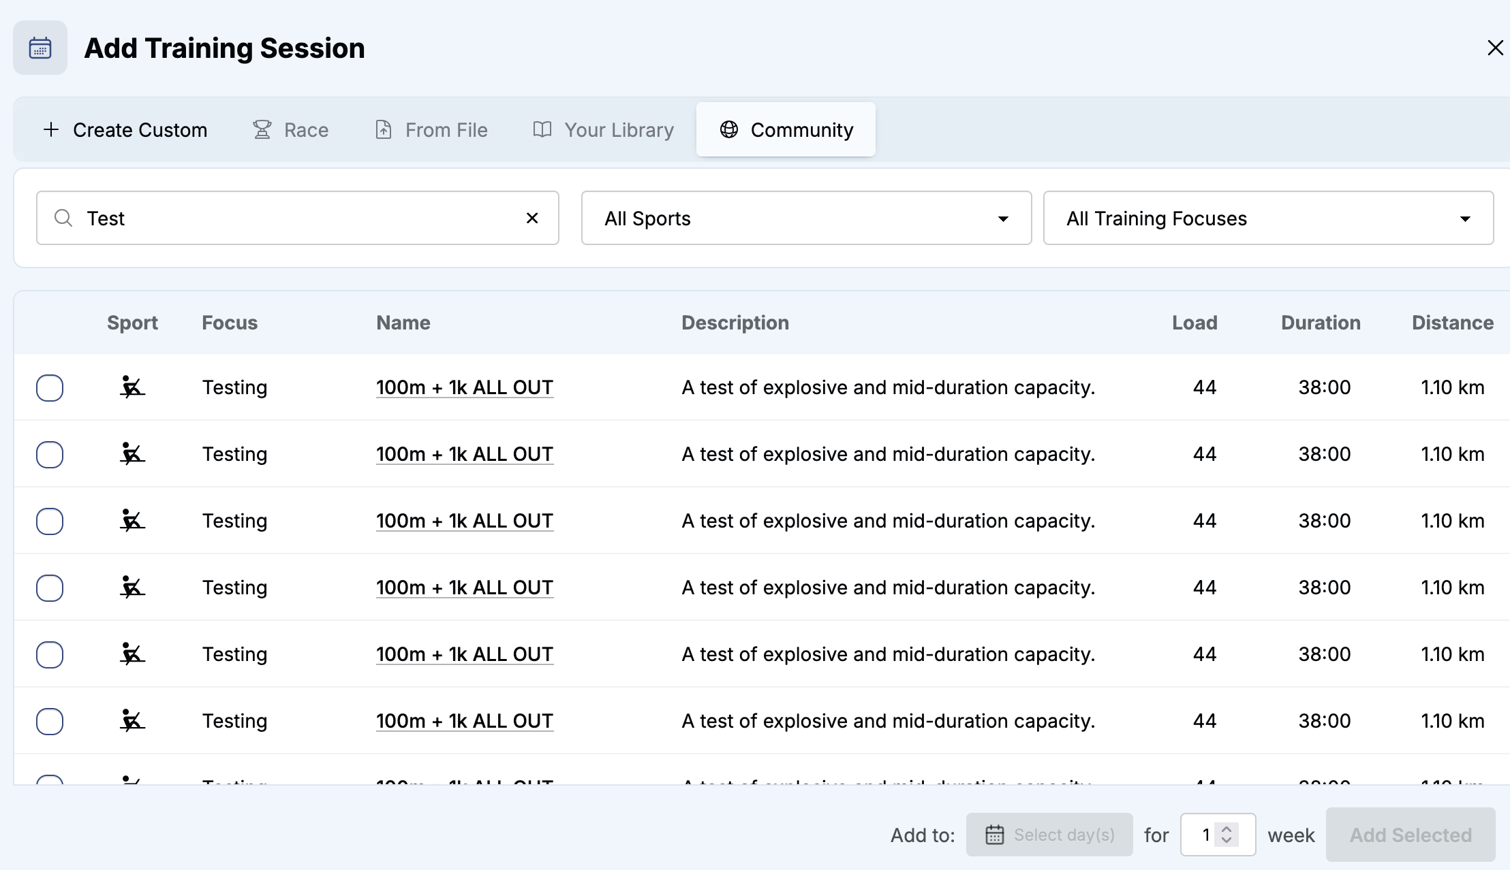Close the Add Training Session dialog
The height and width of the screenshot is (870, 1510).
point(1495,48)
